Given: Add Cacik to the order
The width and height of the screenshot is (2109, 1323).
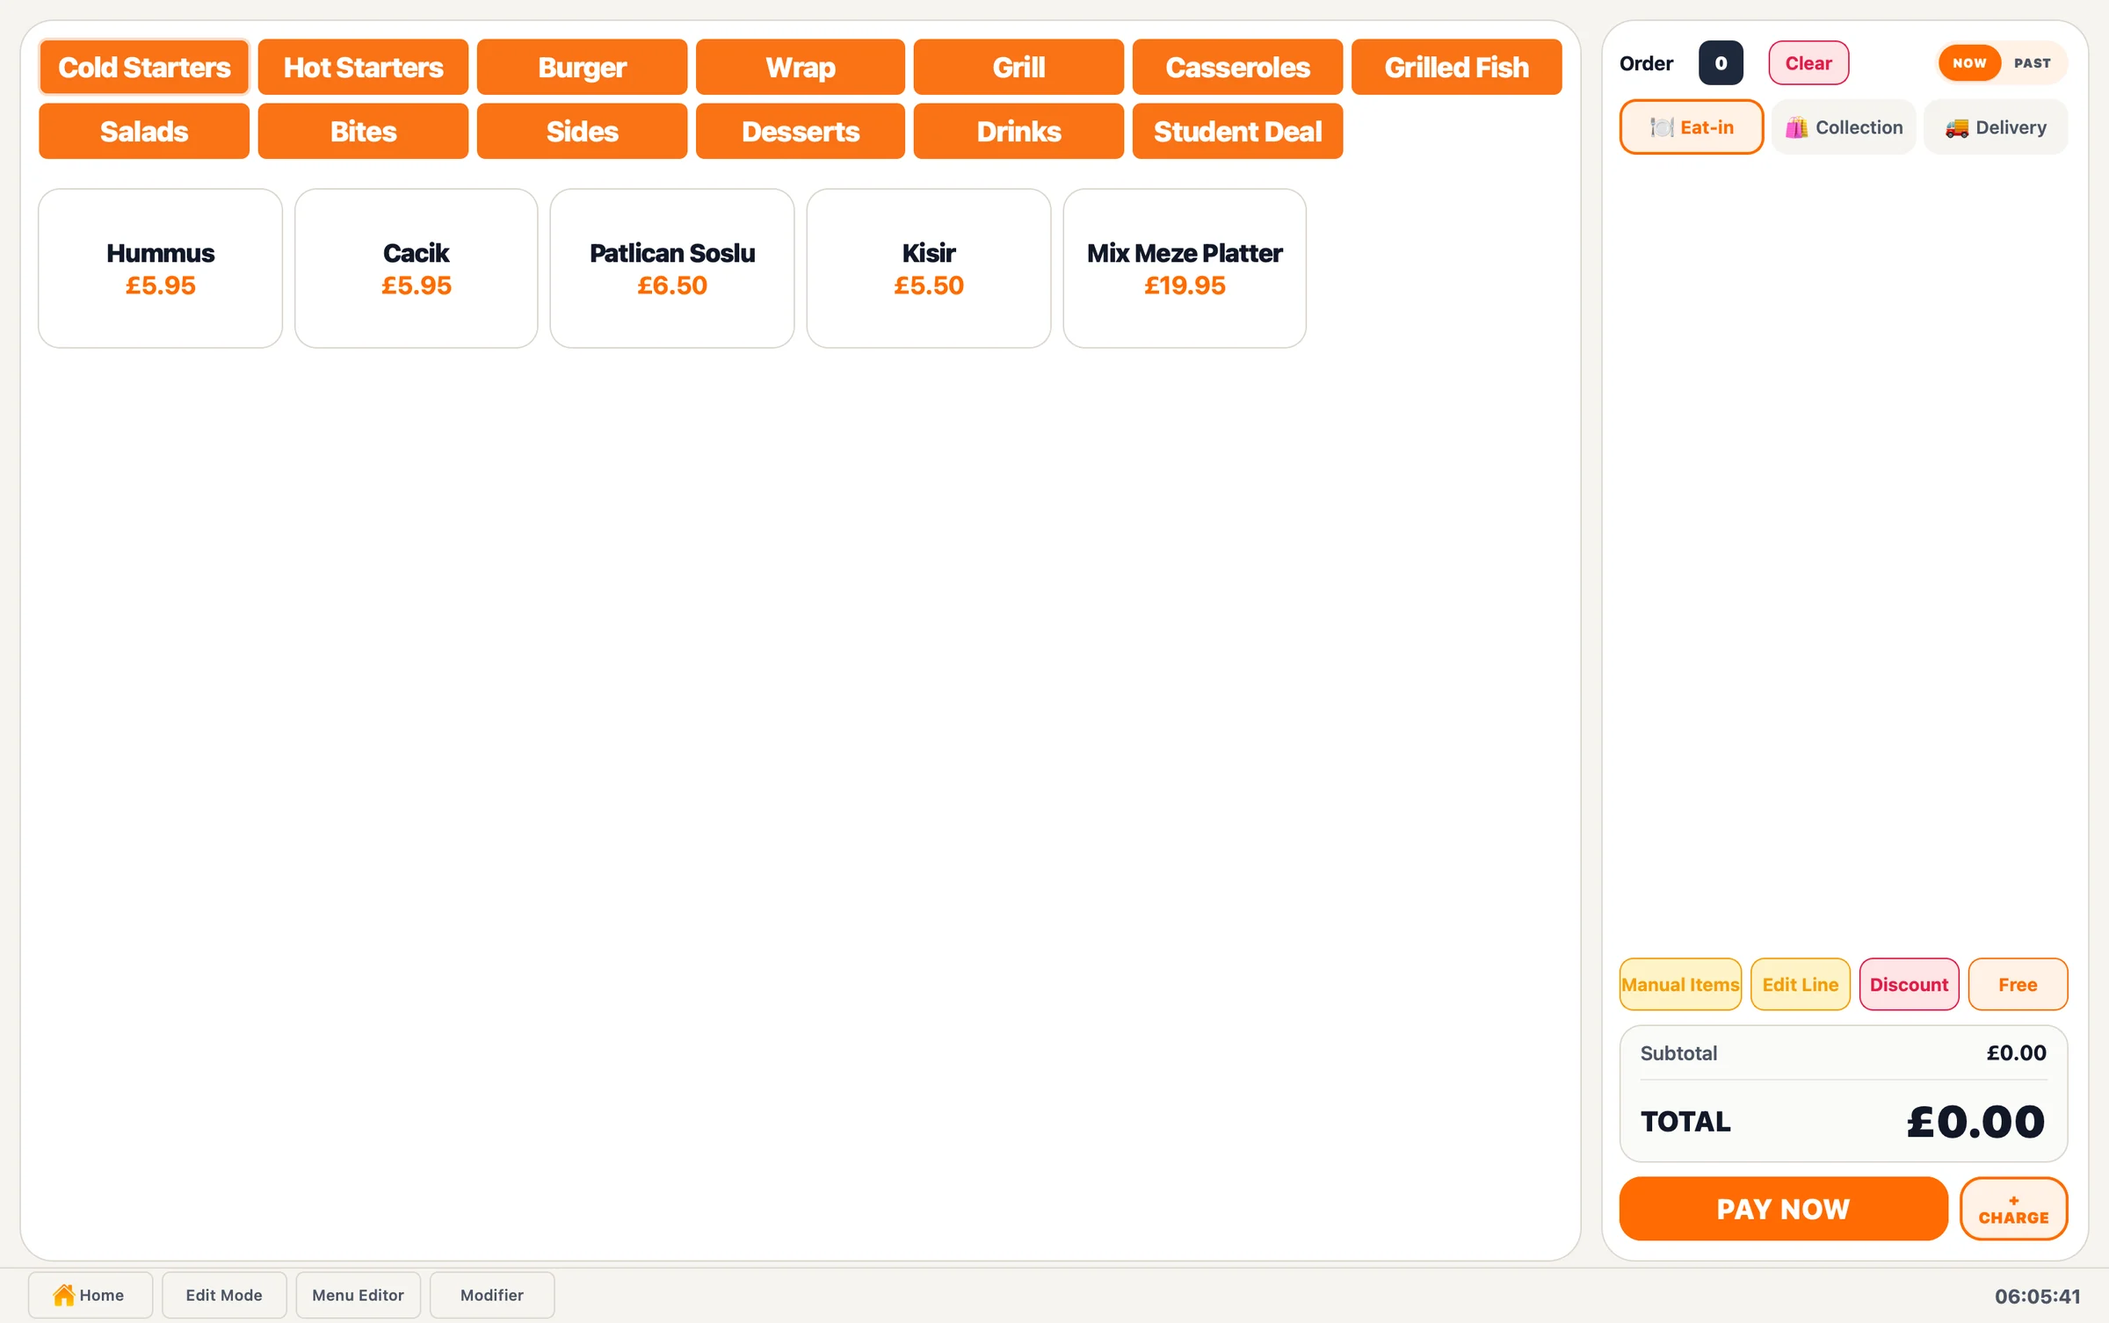Looking at the screenshot, I should [416, 268].
